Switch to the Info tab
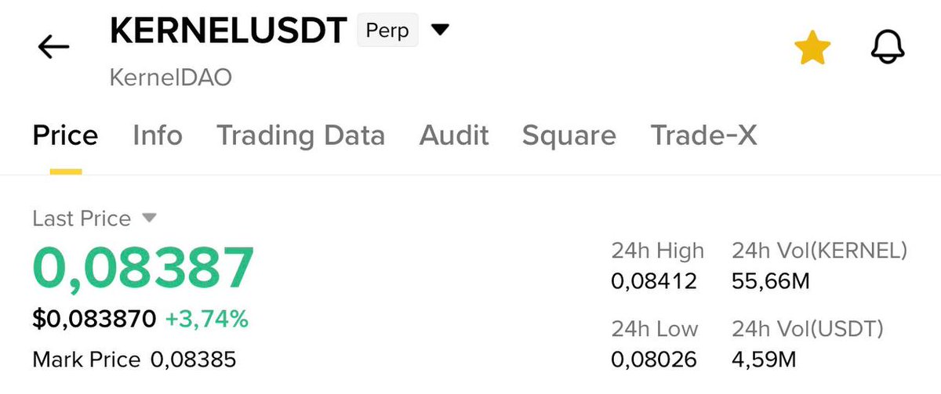 [158, 136]
